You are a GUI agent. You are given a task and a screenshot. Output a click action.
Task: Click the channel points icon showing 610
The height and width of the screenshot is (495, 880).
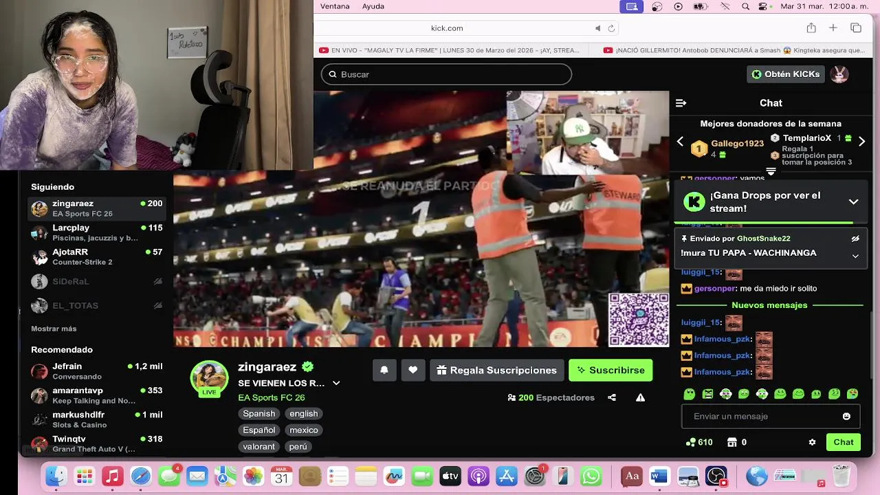[x=699, y=442]
